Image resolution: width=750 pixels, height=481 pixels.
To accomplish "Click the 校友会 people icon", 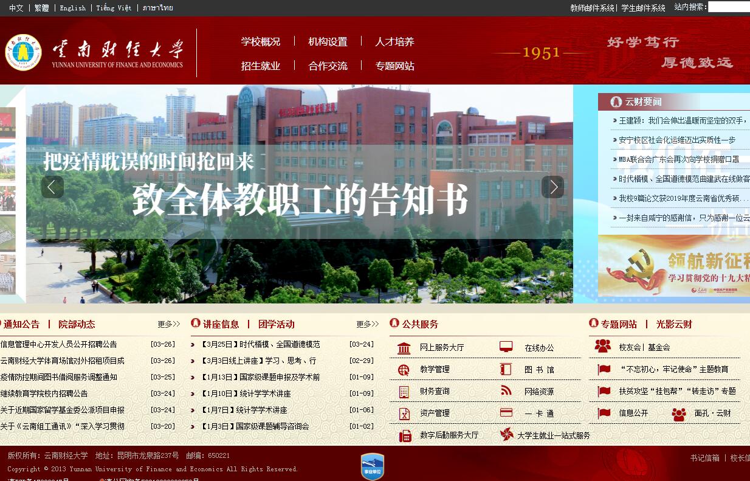I will pos(602,347).
